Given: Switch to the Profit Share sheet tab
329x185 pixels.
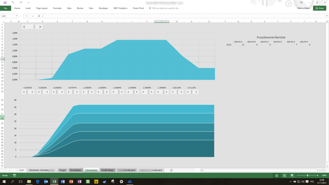Looking at the screenshot, I should click(x=107, y=170).
